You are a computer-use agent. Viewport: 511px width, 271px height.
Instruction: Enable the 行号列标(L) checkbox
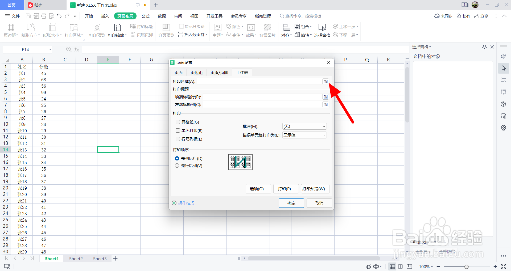pos(178,139)
